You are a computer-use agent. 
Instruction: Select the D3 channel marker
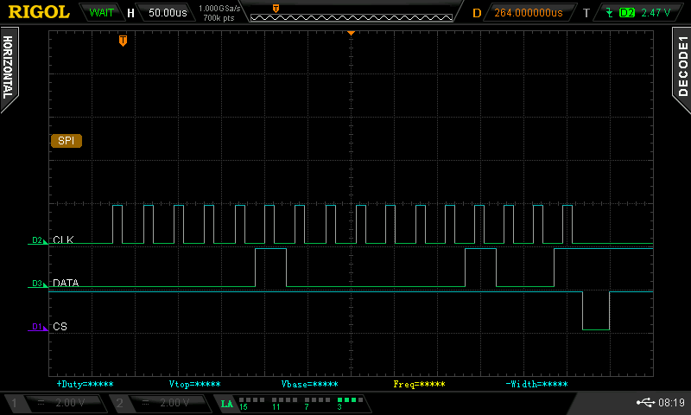[38, 284]
